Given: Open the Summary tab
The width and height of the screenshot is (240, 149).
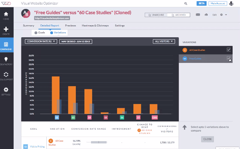Looking at the screenshot, I should [x=28, y=26].
